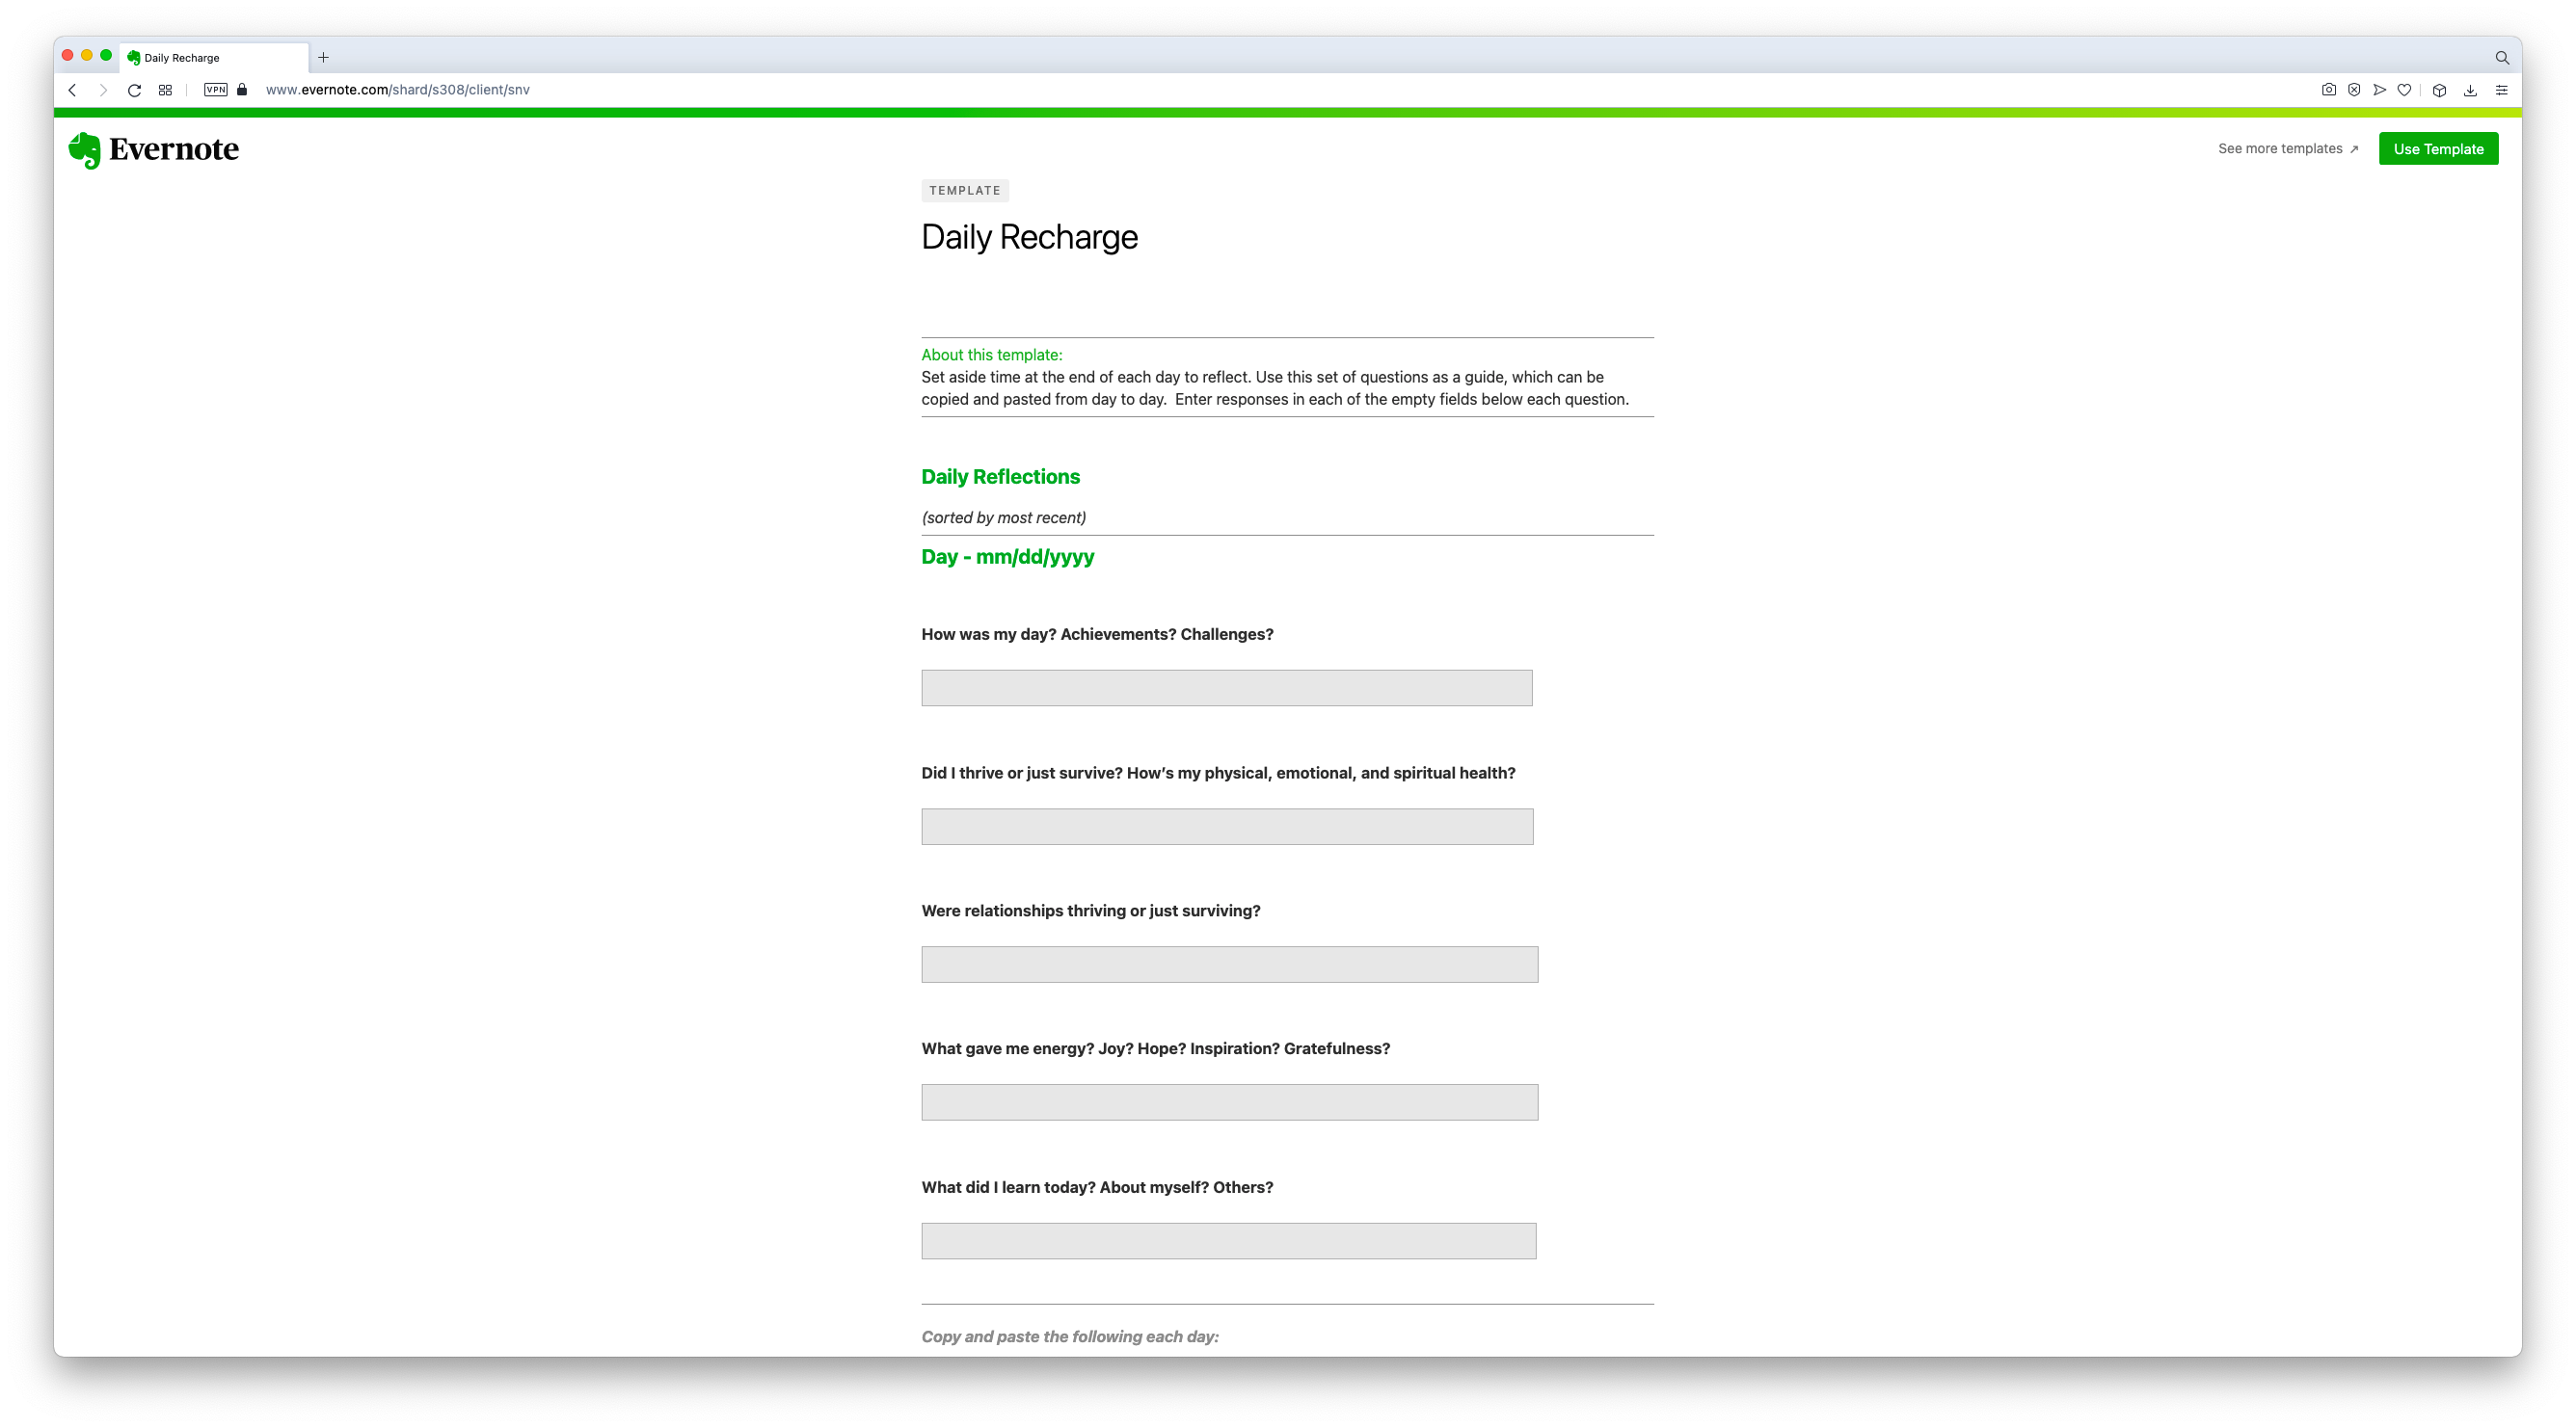Click the field under What did I learn

pyautogui.click(x=1229, y=1241)
